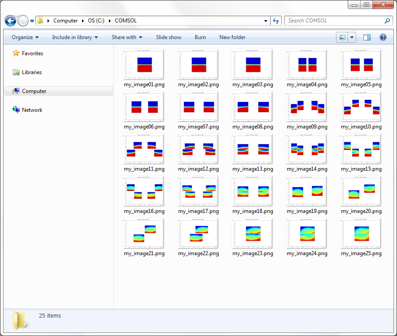Maximize the Explorer window
This screenshot has height=336, width=397.
point(366,5)
